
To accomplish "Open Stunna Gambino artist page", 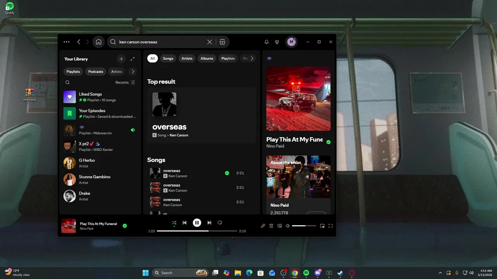I will coord(100,179).
